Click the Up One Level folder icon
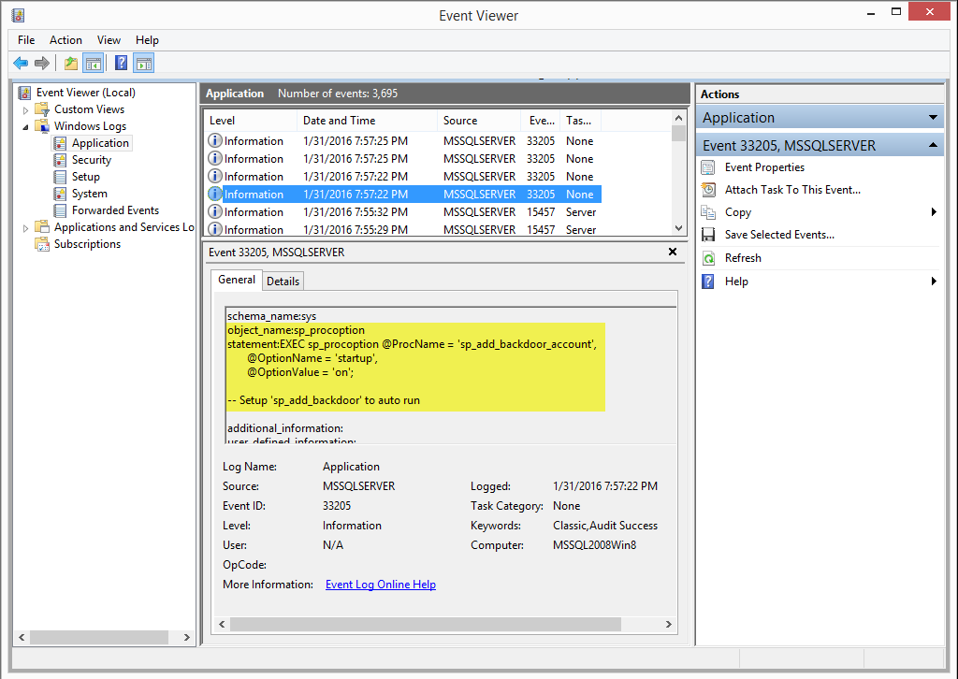 (71, 63)
